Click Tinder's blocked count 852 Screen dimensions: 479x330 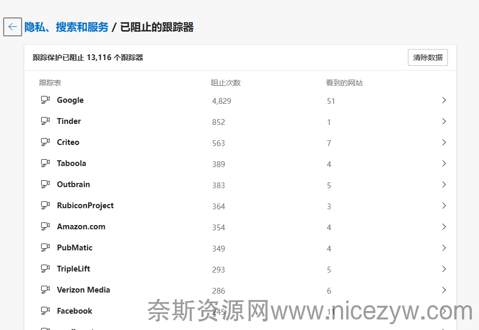click(x=218, y=122)
